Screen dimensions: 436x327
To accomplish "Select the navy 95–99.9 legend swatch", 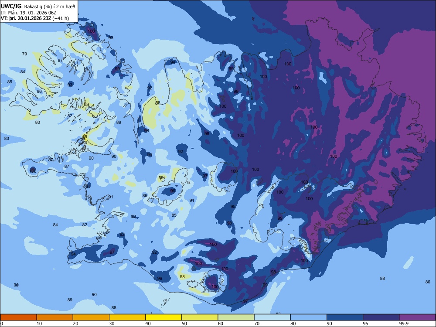I will tap(381, 317).
